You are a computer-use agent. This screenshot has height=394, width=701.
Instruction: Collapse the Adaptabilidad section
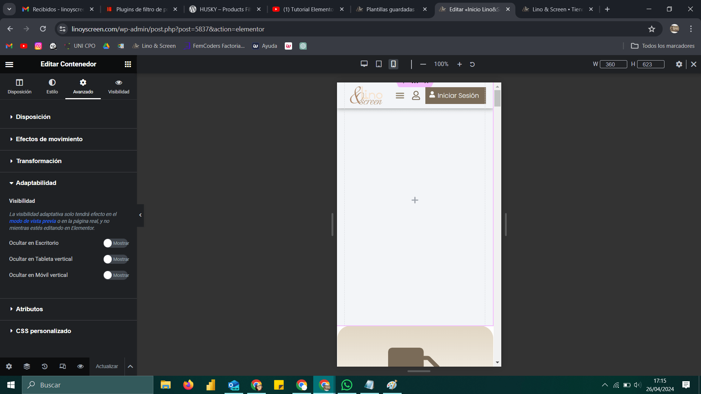[68, 183]
